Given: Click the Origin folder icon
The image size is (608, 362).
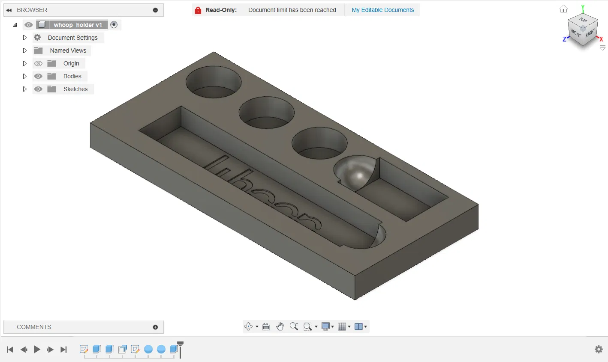Looking at the screenshot, I should [x=52, y=63].
